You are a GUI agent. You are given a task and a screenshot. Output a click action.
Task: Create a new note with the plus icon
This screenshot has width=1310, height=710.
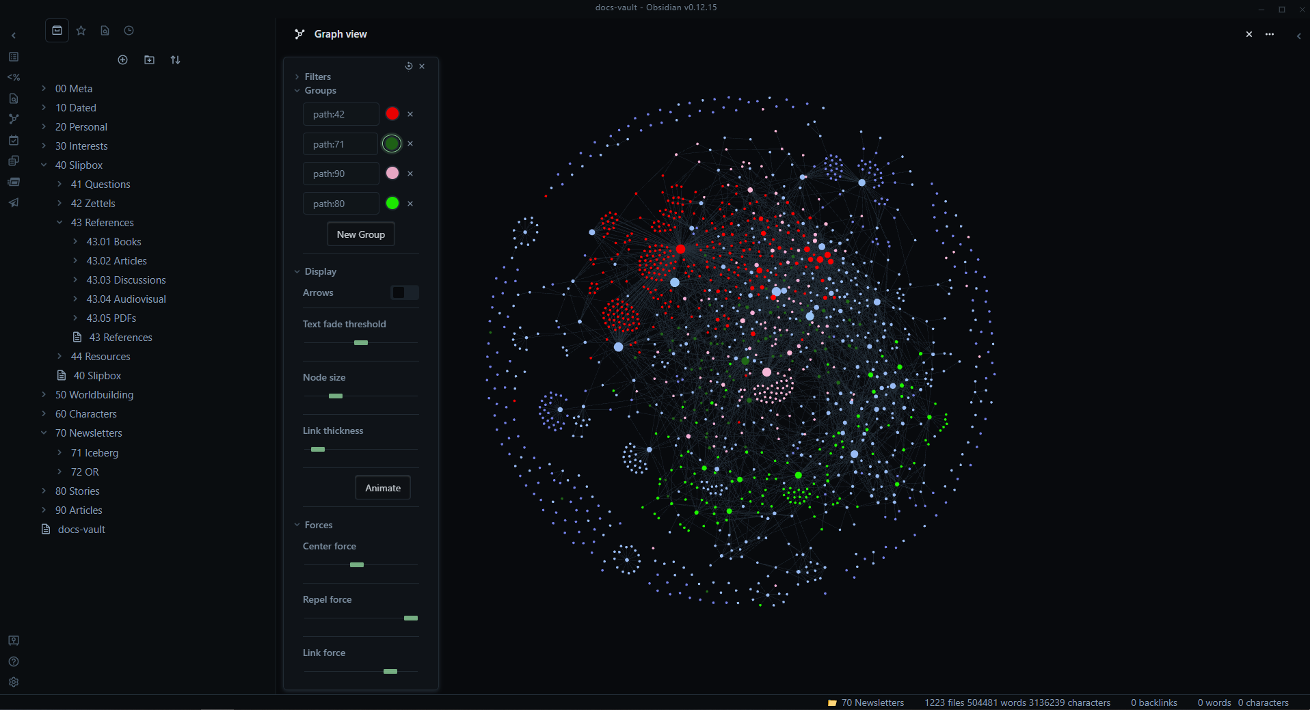click(x=122, y=59)
